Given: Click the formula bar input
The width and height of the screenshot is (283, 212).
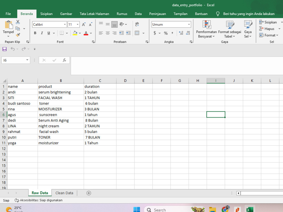Looking at the screenshot, I should click(177, 66).
